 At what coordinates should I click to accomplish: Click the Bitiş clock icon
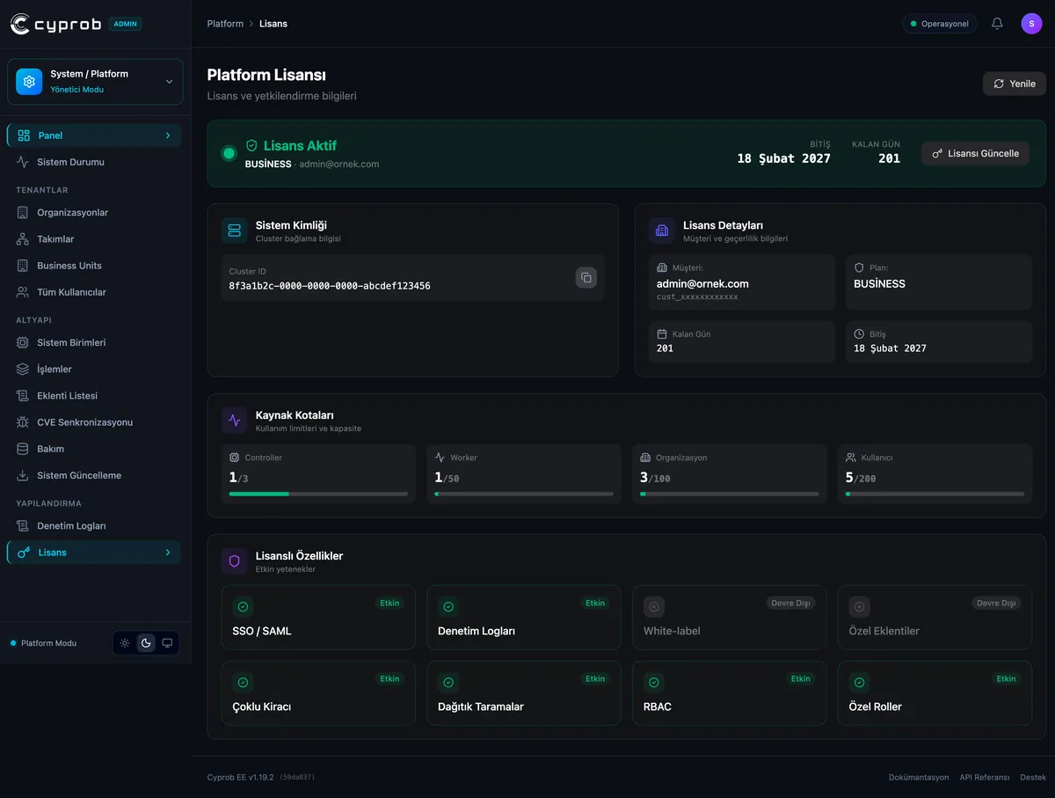tap(860, 334)
